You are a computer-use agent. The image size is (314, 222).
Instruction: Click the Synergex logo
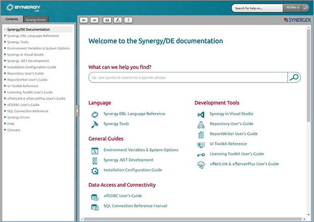coord(297,20)
